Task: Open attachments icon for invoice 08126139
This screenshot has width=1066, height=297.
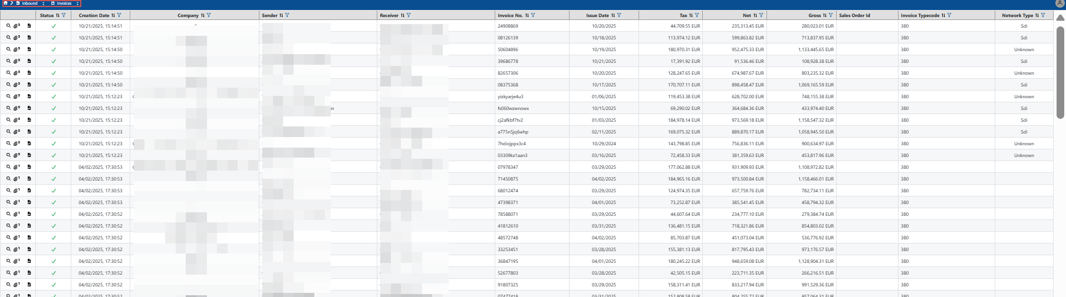Action: 17,38
